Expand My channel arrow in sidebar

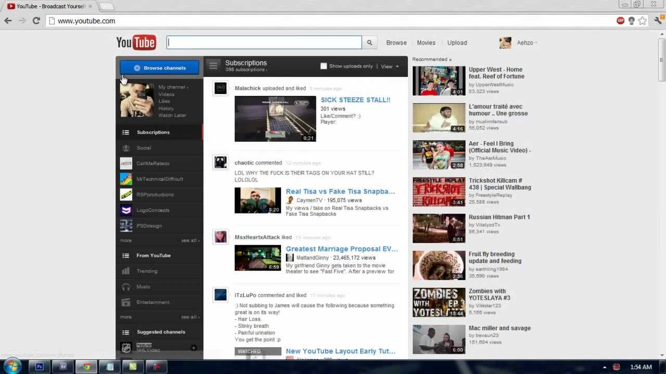coord(188,87)
